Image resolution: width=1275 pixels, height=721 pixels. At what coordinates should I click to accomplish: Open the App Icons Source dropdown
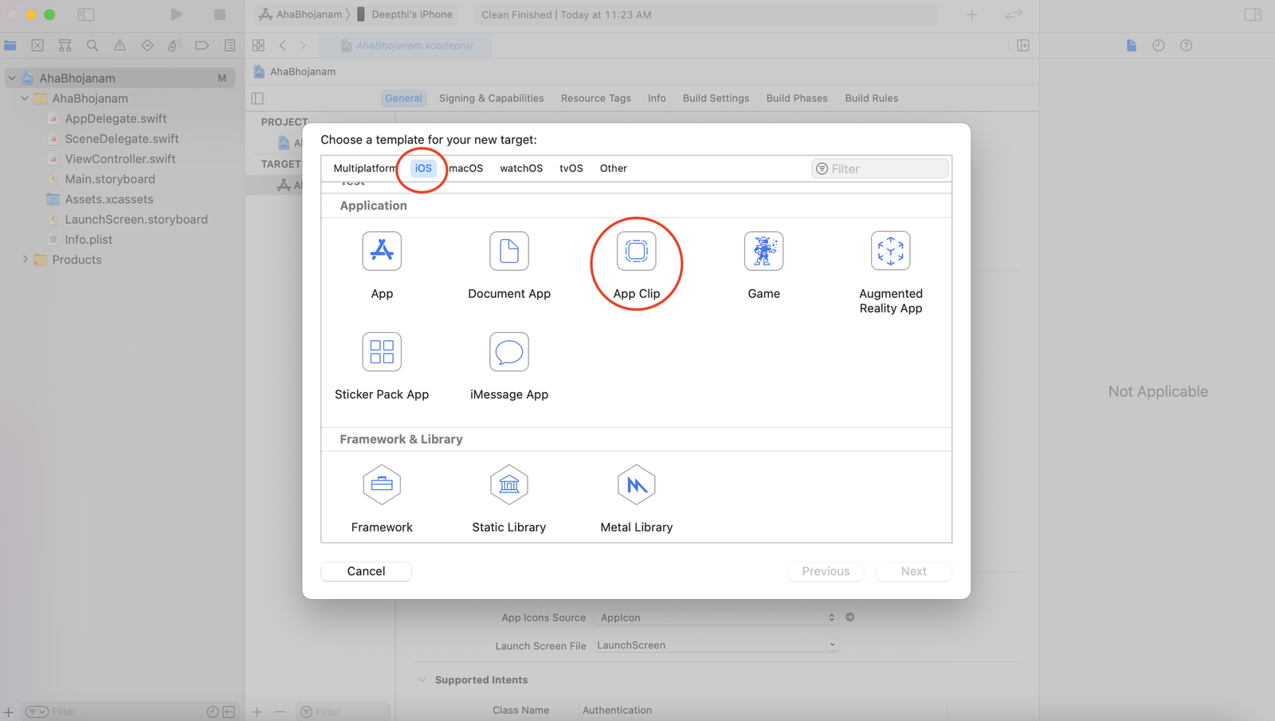717,617
